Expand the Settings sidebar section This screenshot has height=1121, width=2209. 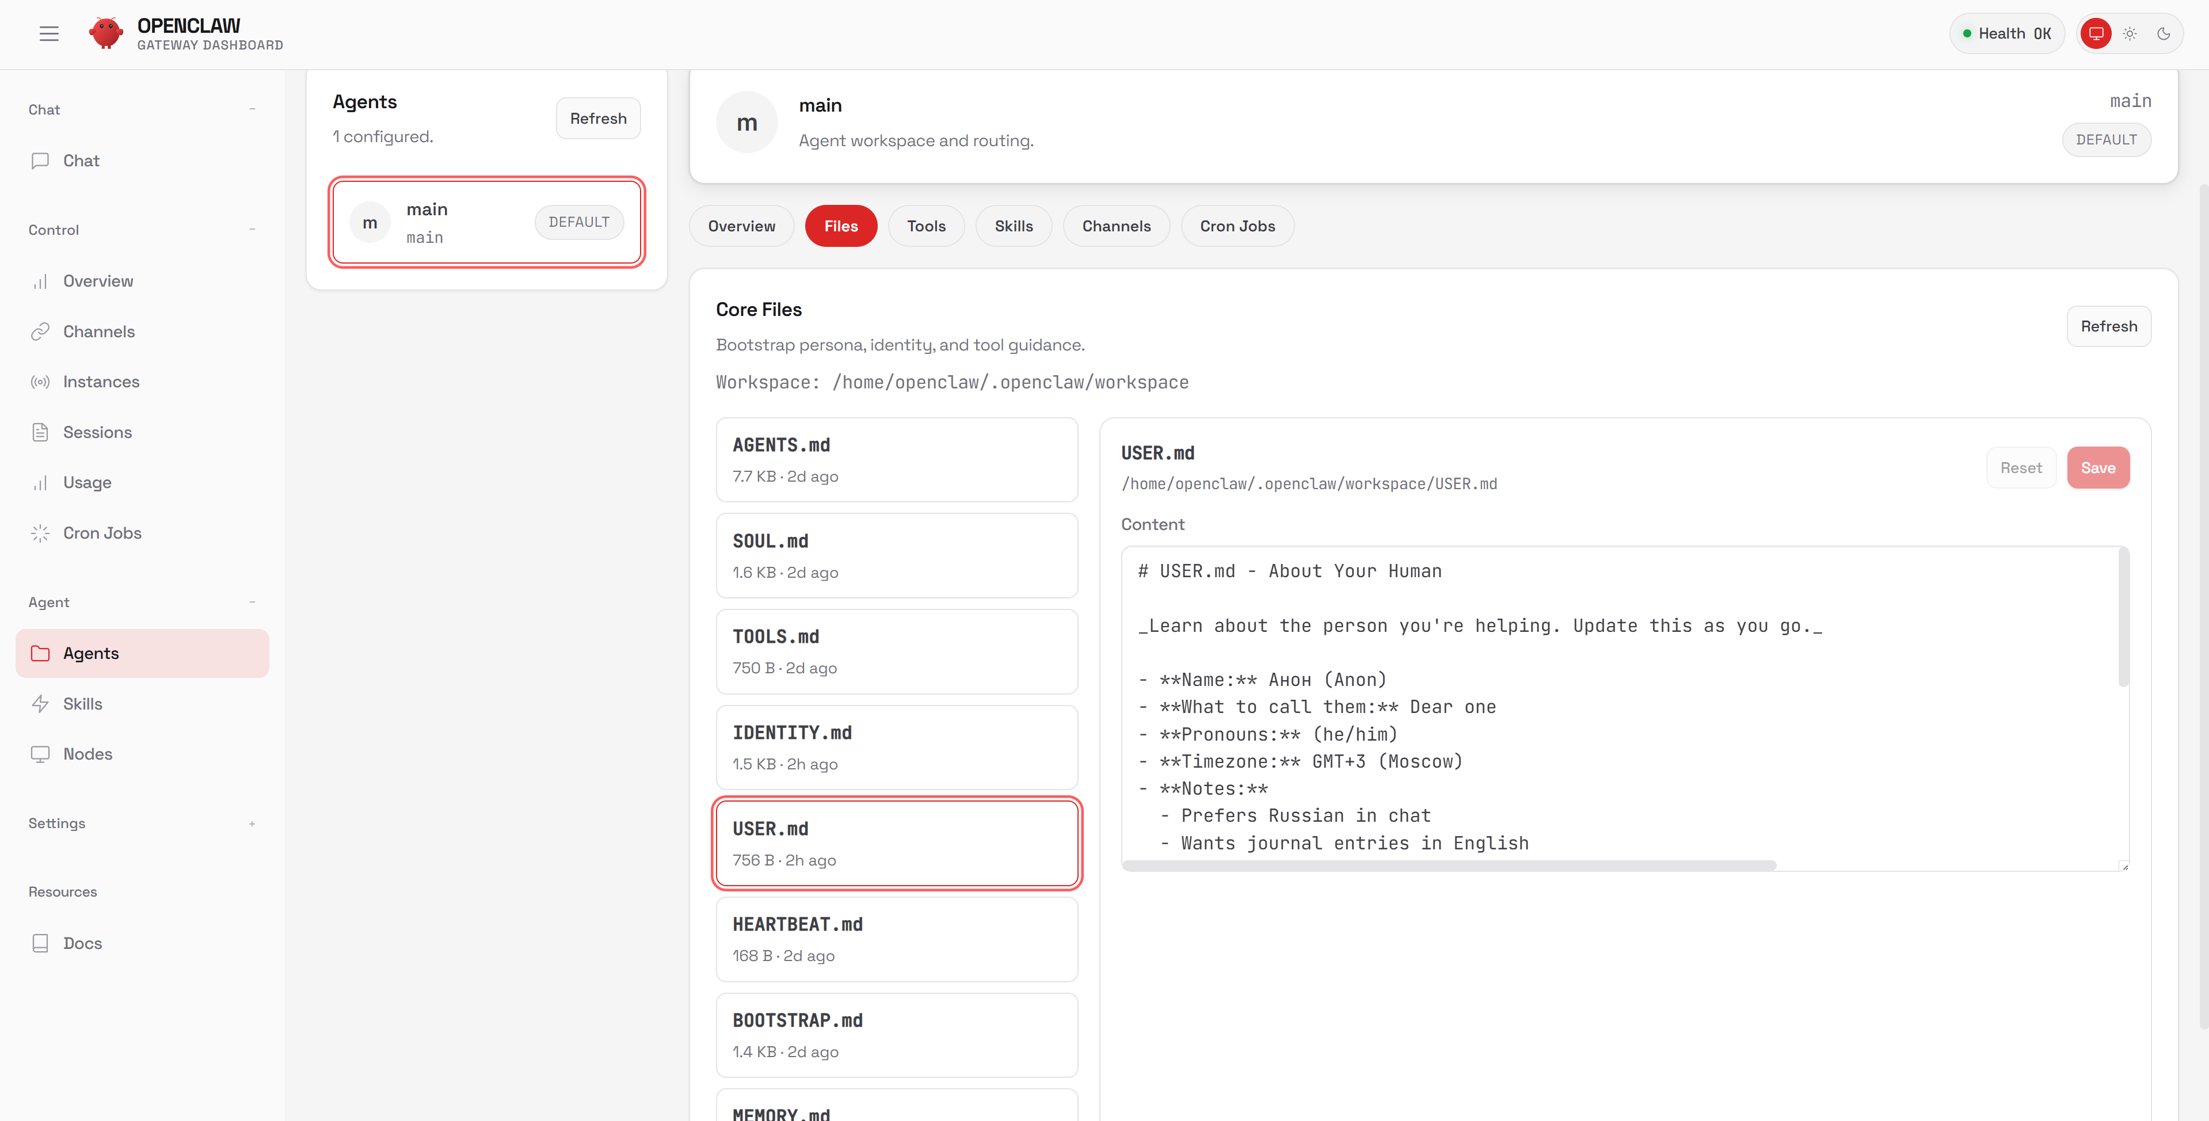[x=252, y=823]
